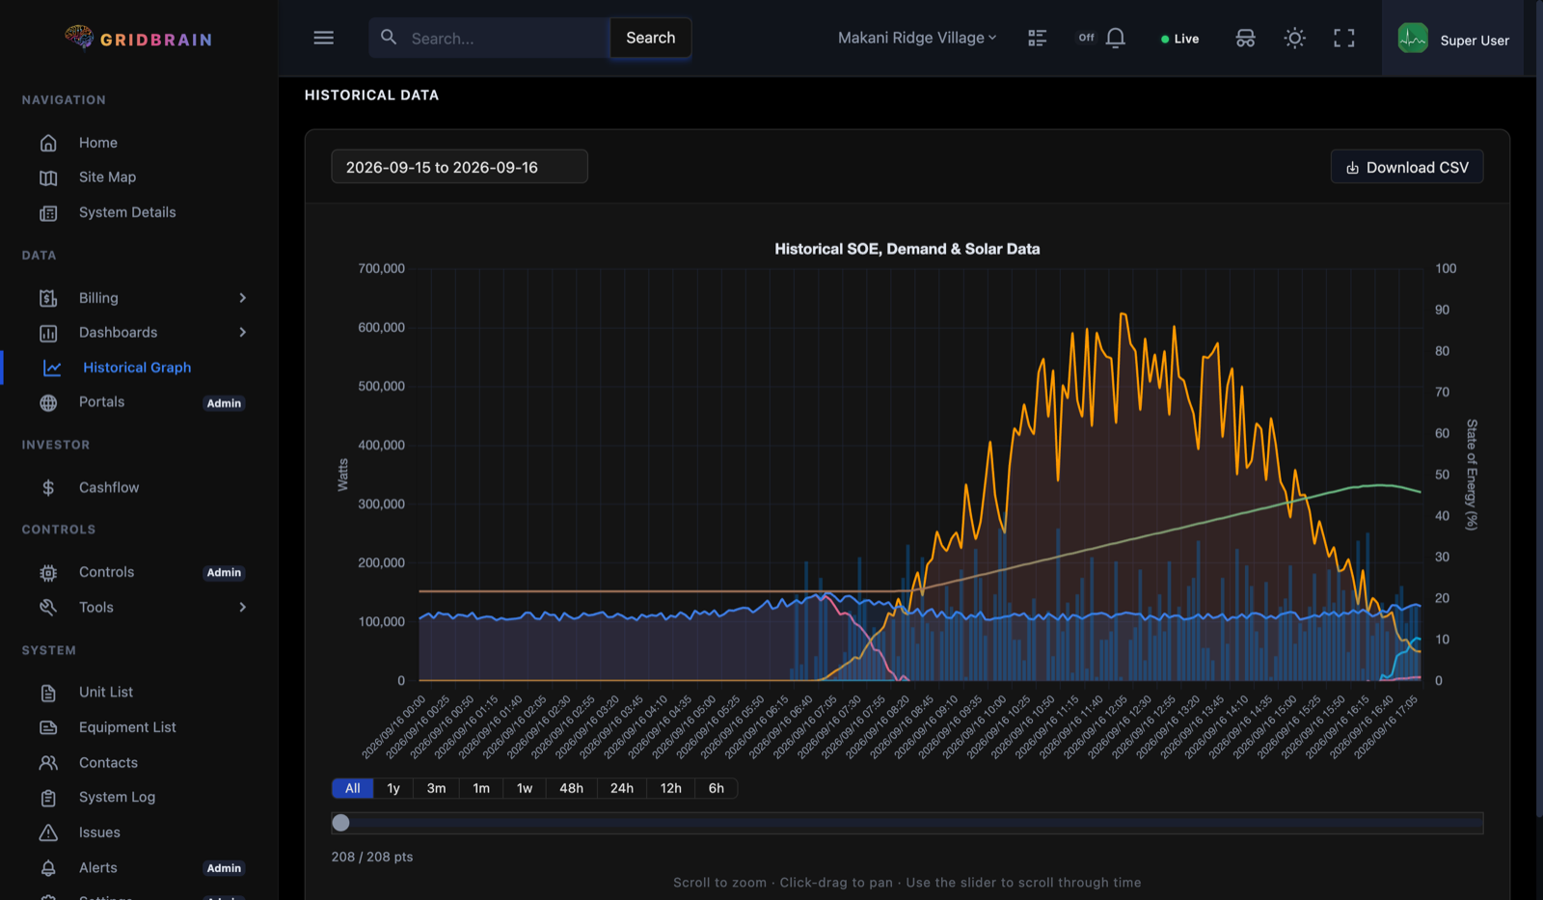Open System Log clipboard icon

tap(48, 798)
